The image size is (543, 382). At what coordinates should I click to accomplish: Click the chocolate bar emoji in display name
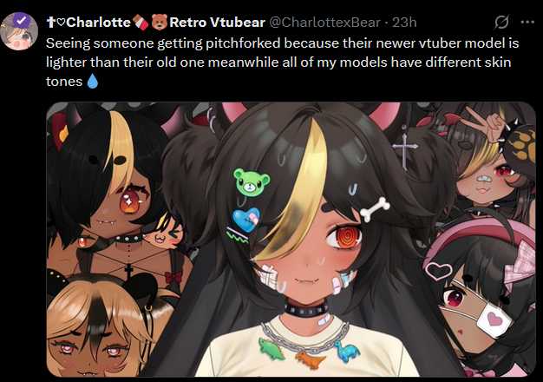[x=141, y=23]
